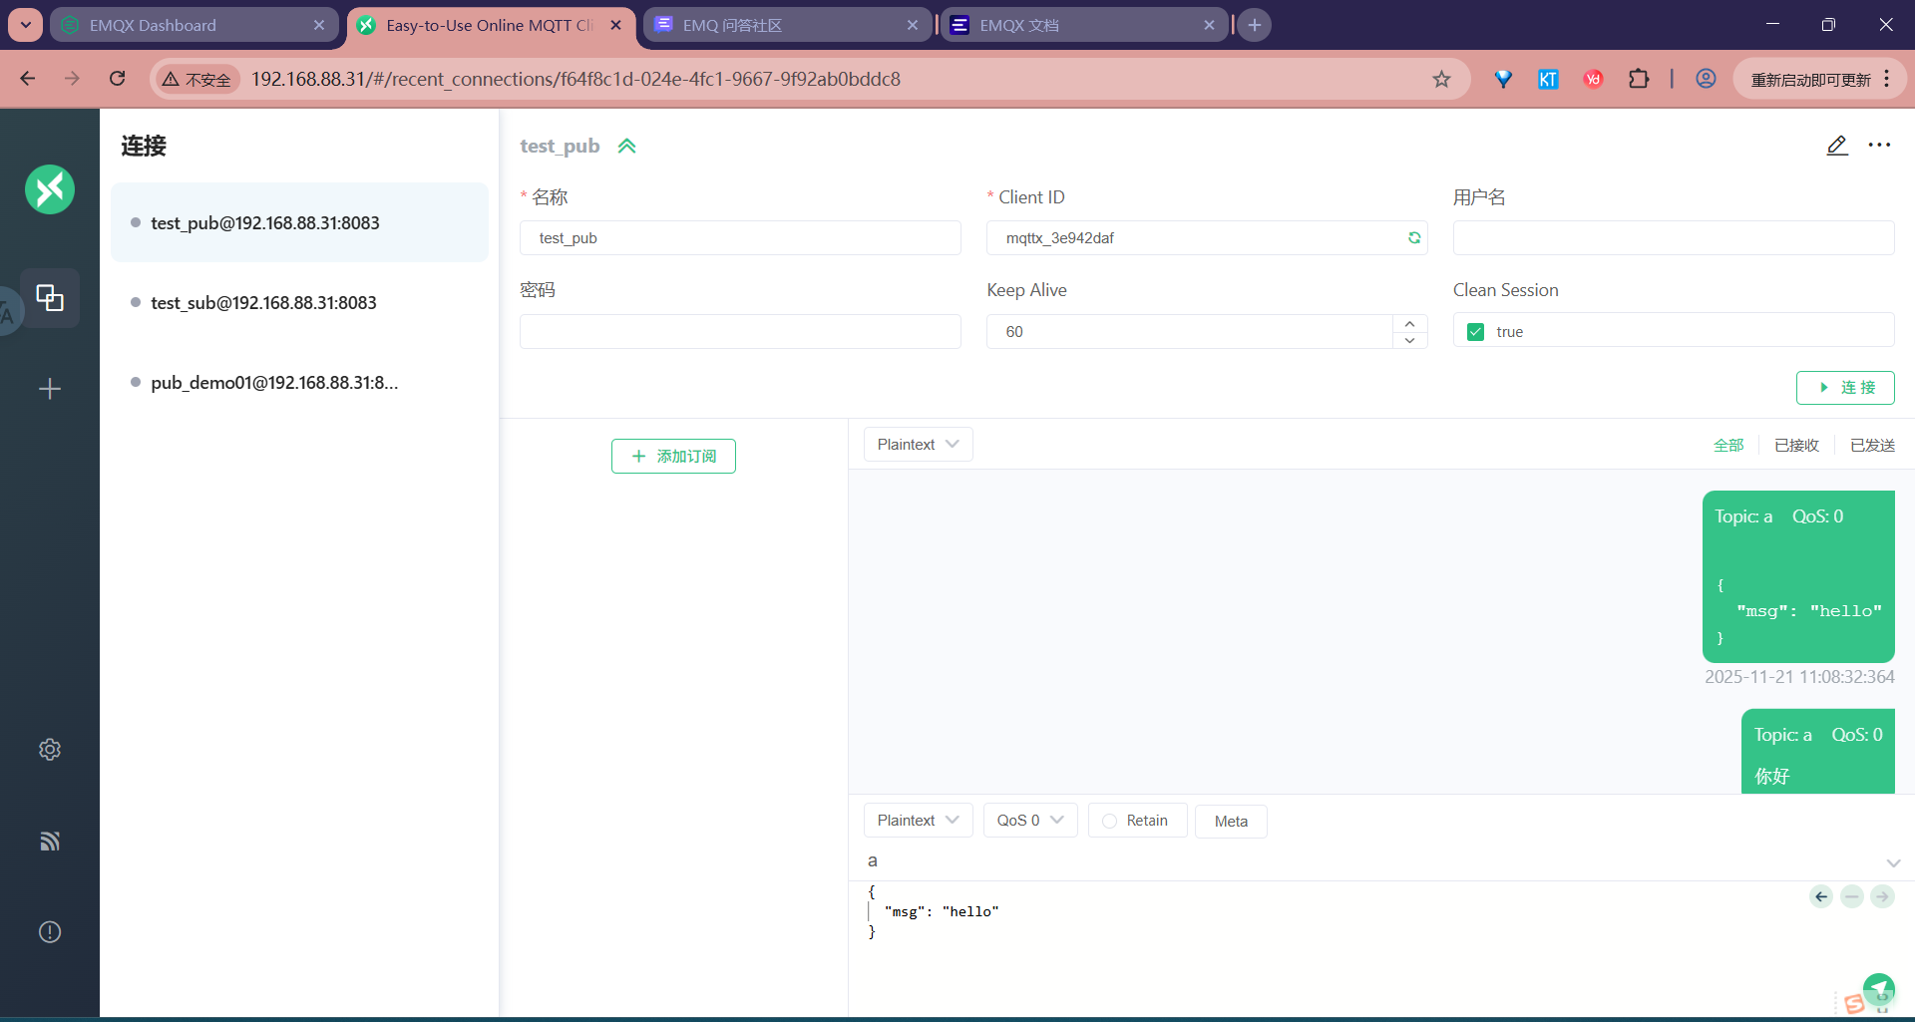Click the topic input containing a

[1366, 861]
